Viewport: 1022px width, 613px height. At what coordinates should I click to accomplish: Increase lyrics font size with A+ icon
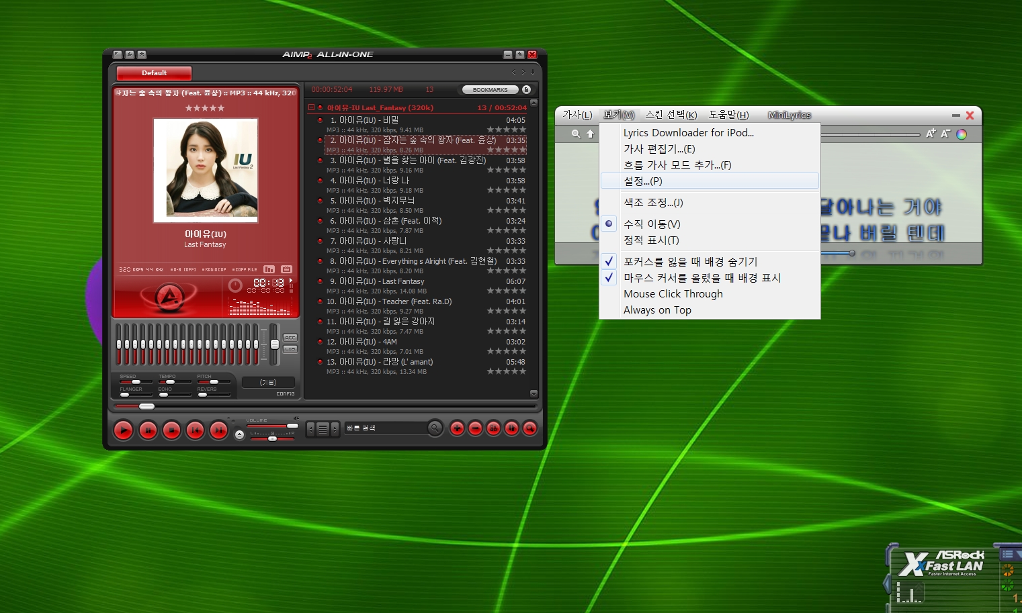pos(931,134)
